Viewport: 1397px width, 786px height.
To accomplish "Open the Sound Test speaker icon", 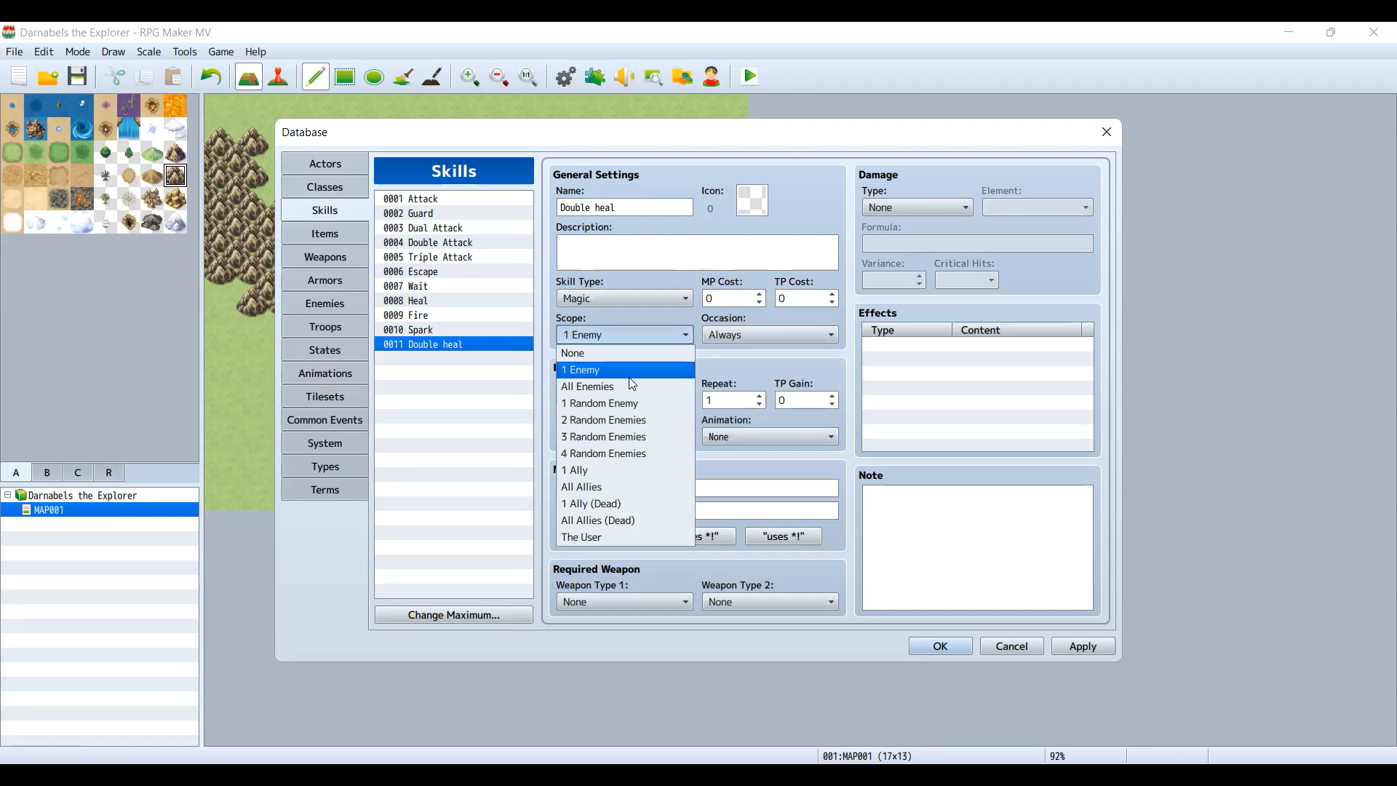I will point(624,76).
